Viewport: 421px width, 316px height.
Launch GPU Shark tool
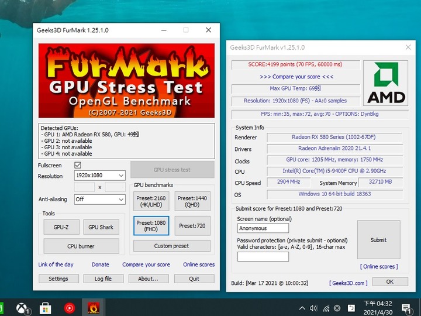point(101,227)
